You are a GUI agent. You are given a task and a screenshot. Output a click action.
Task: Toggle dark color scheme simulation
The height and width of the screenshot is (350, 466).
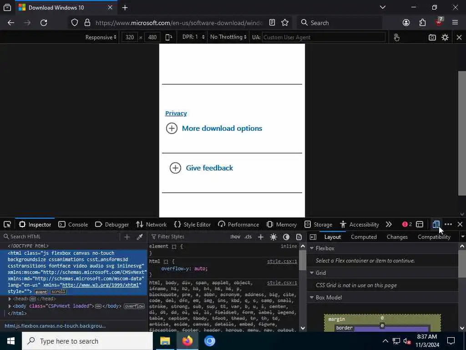click(286, 237)
